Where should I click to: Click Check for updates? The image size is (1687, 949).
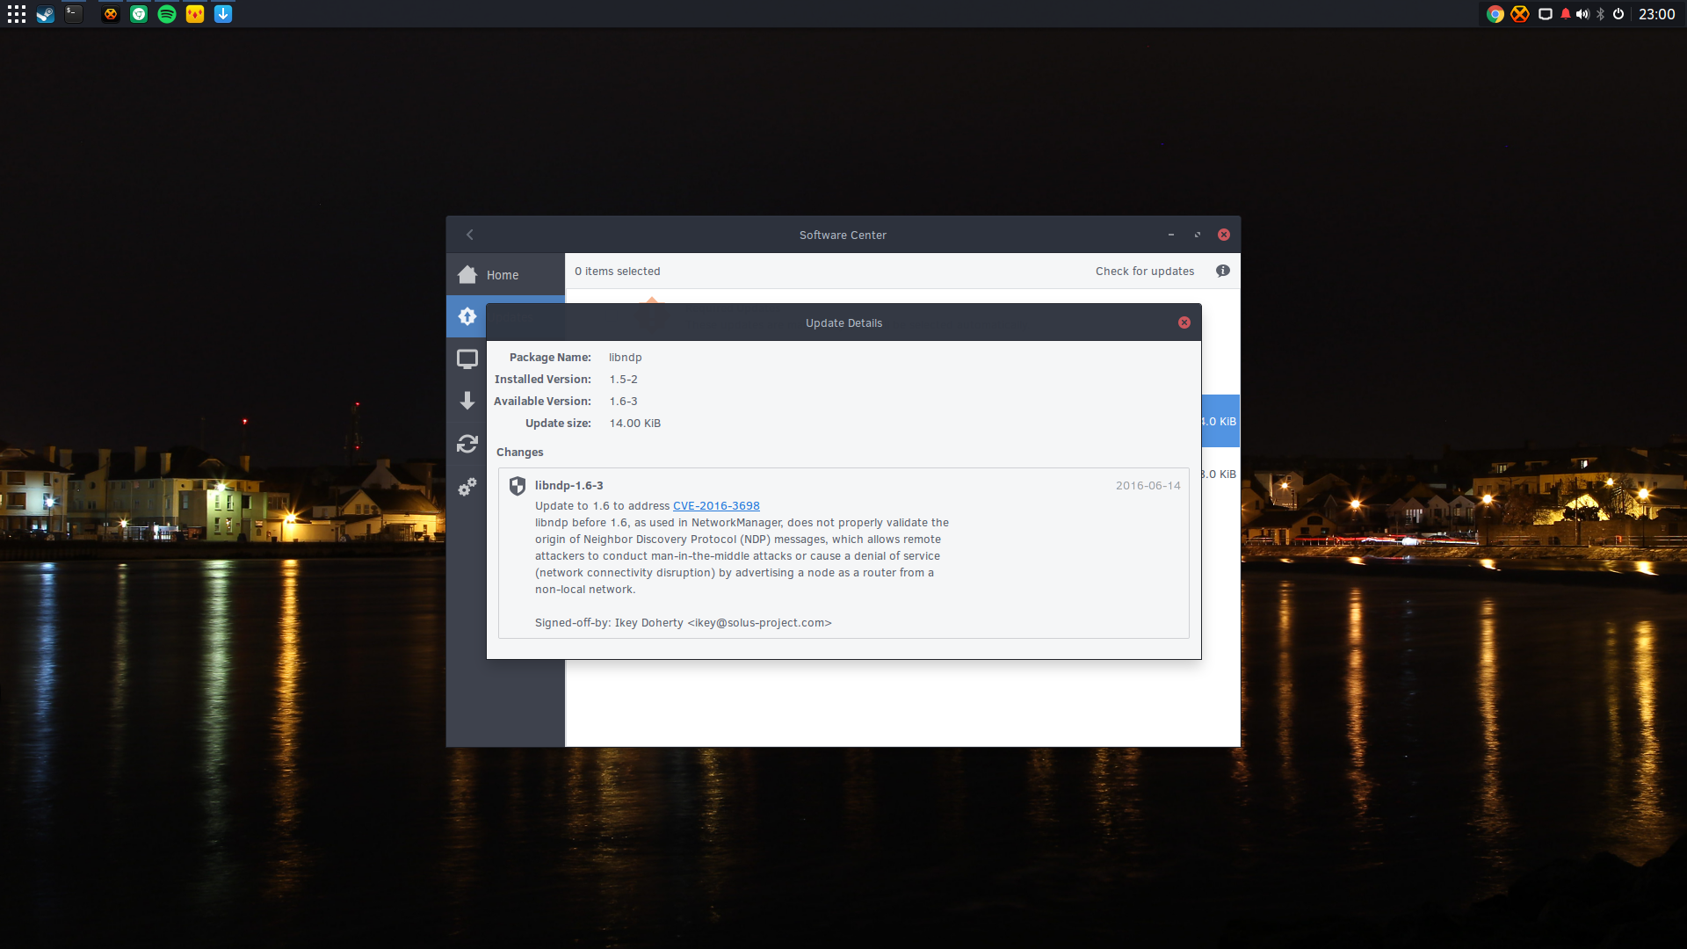[x=1145, y=272]
